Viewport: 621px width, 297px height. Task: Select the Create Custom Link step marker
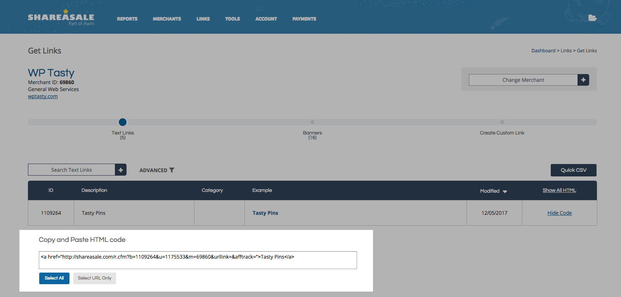[502, 122]
